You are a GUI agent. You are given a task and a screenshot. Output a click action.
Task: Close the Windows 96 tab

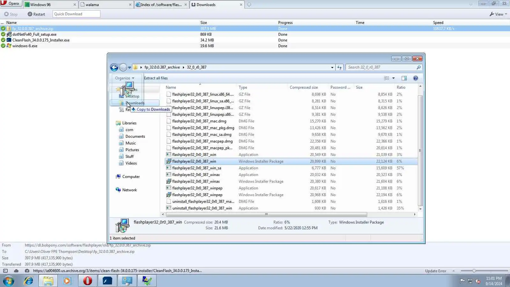tap(75, 4)
